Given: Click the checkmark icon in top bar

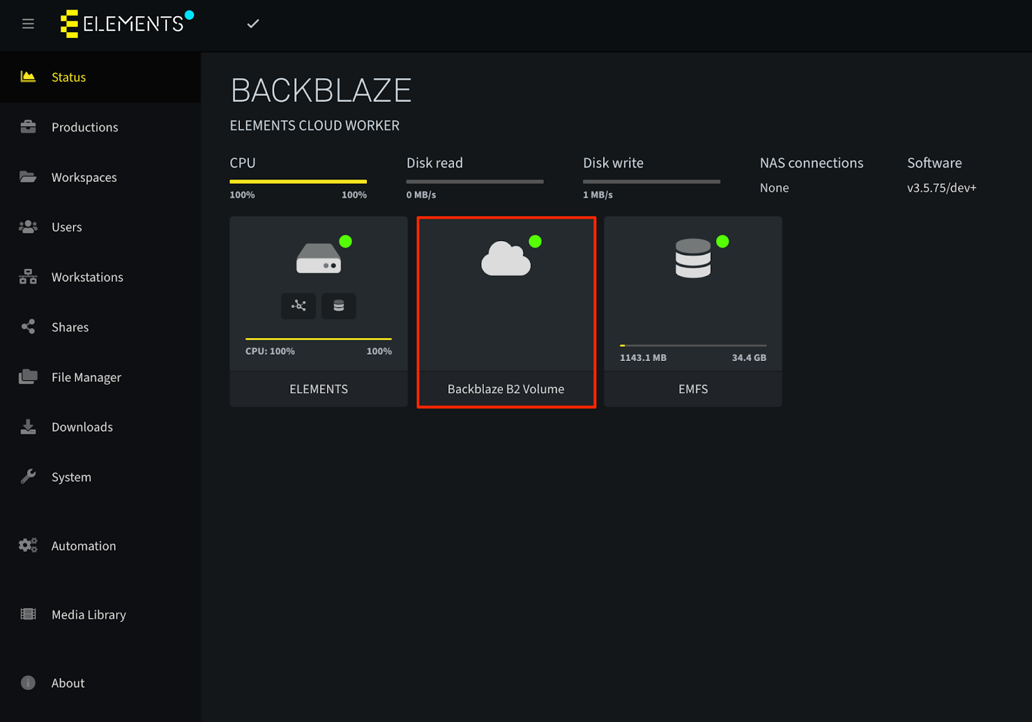Looking at the screenshot, I should [x=253, y=24].
